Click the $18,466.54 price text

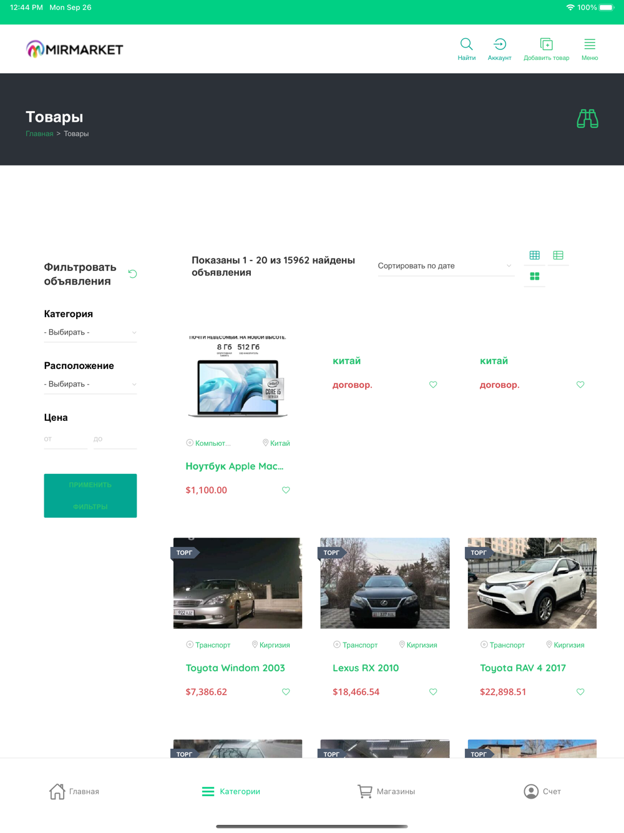(356, 692)
